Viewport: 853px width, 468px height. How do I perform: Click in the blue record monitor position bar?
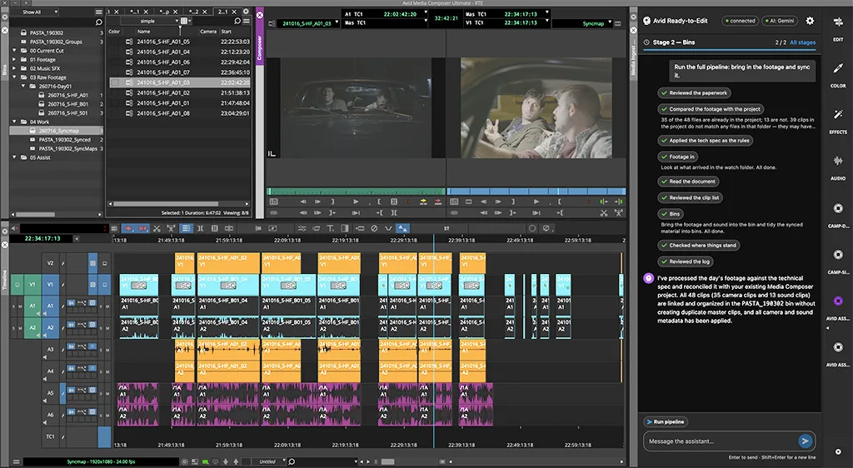tap(536, 192)
